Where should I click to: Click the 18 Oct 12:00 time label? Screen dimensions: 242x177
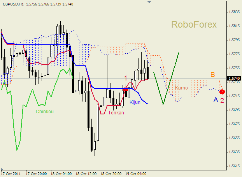pos(86,174)
